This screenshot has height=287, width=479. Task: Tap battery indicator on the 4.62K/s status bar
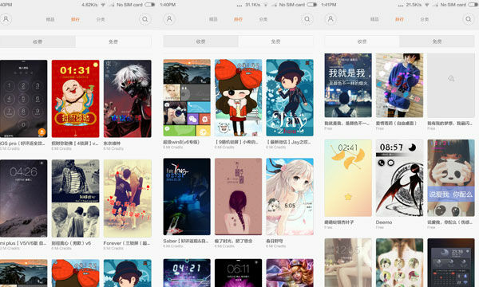[149, 5]
